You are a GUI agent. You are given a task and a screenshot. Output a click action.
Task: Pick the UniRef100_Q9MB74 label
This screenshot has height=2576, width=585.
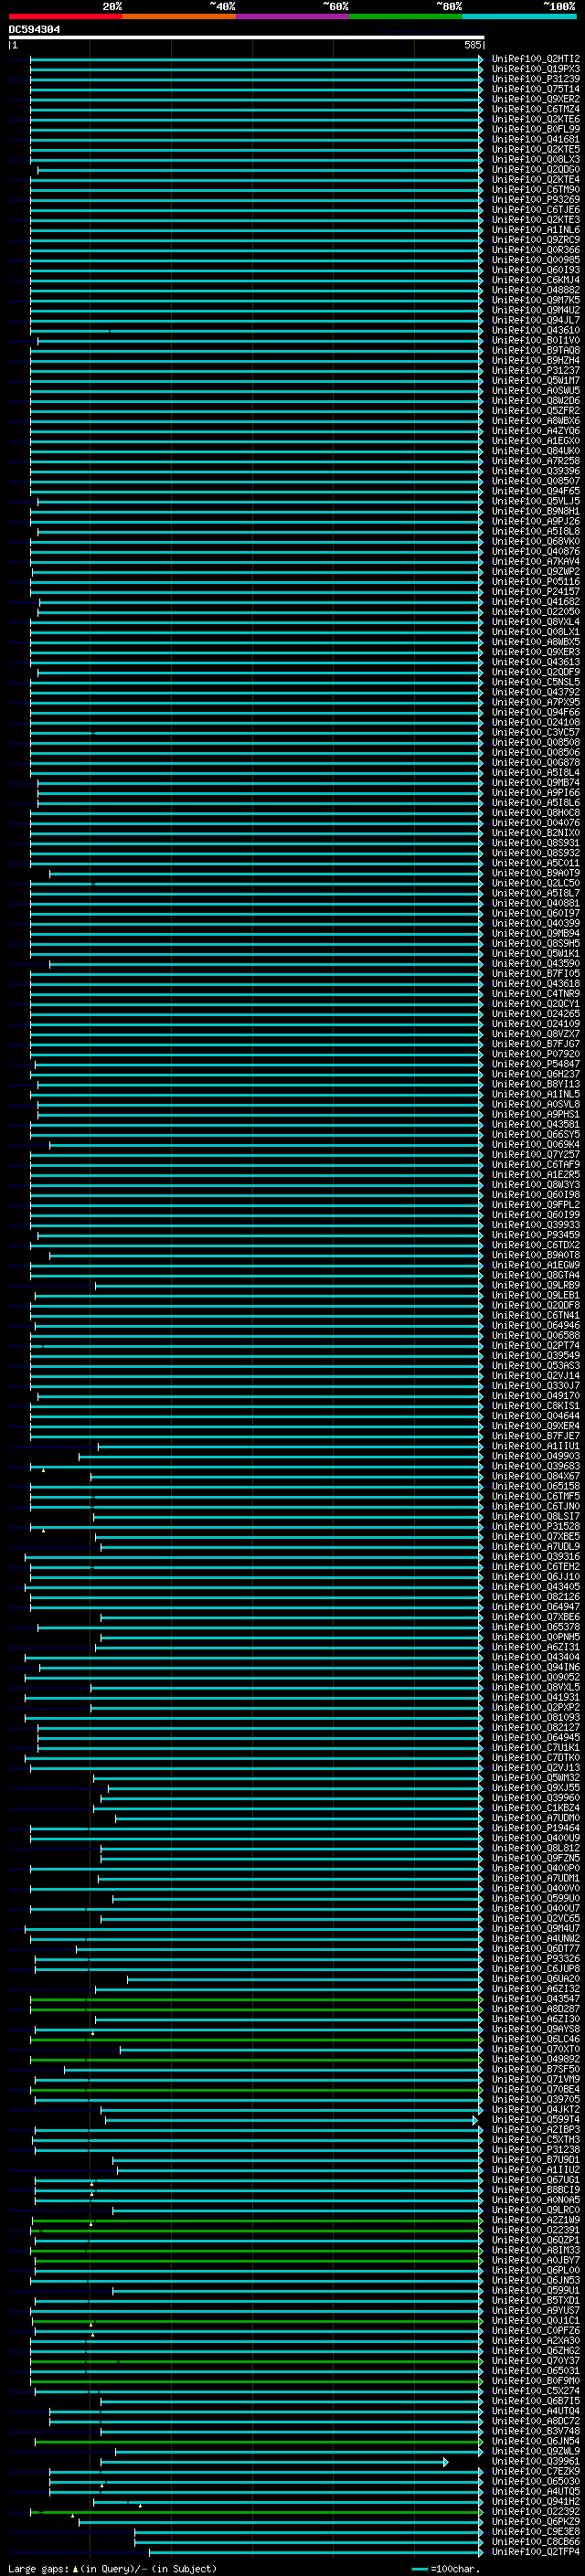[x=536, y=782]
